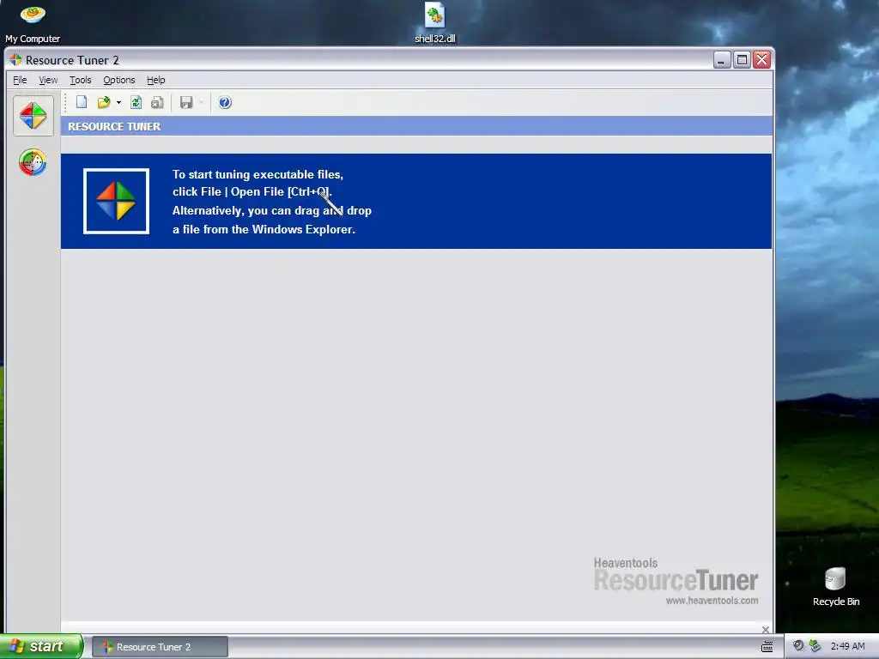
Task: Click the keyboard icon in taskbar
Action: [767, 647]
